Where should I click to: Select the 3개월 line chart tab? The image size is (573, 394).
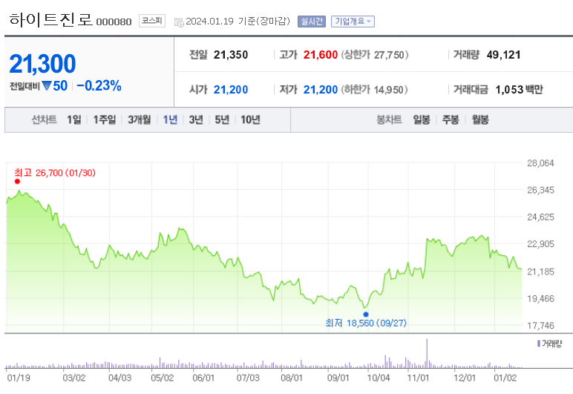(140, 119)
